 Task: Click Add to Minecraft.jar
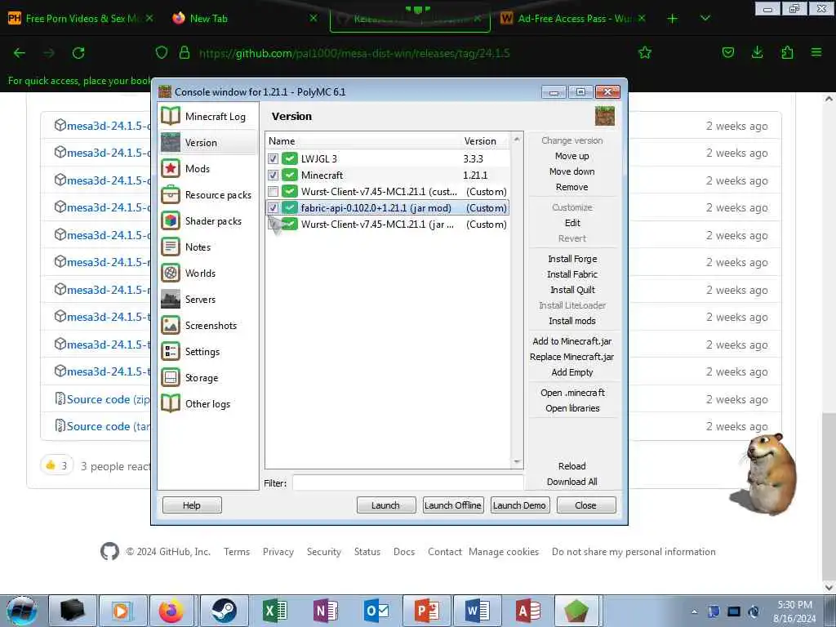571,341
